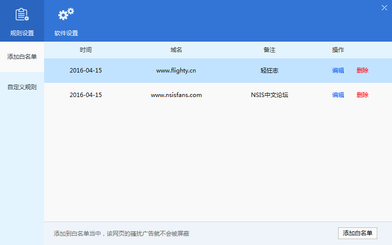Delete the www.flighty.cn whitelist entry
This screenshot has width=392, height=245.
click(363, 71)
